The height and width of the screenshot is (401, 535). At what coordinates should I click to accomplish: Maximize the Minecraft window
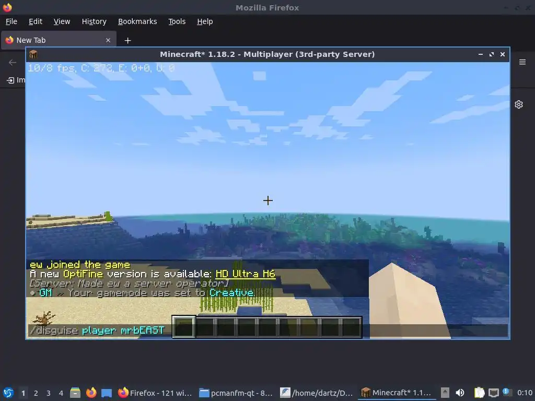491,54
